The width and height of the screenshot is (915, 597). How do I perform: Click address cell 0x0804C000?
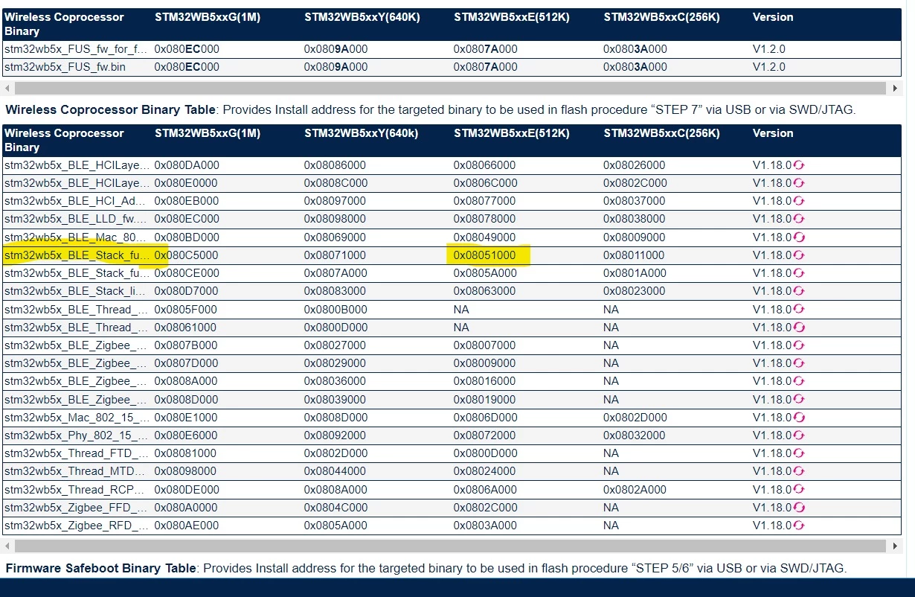coord(335,508)
